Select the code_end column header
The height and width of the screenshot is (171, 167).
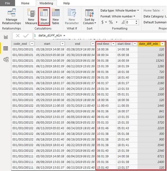(x=20, y=44)
